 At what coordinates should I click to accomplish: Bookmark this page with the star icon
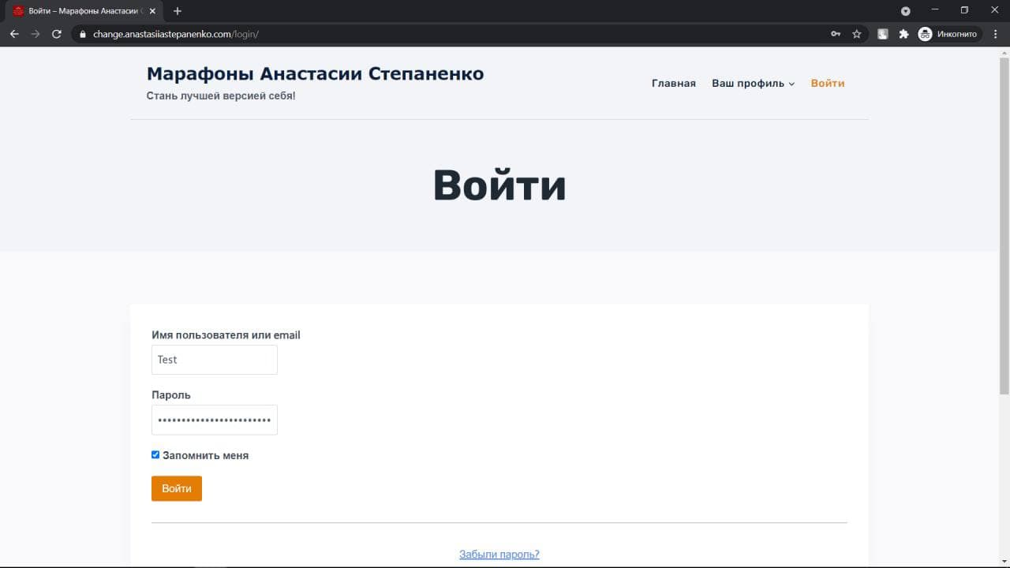857,34
